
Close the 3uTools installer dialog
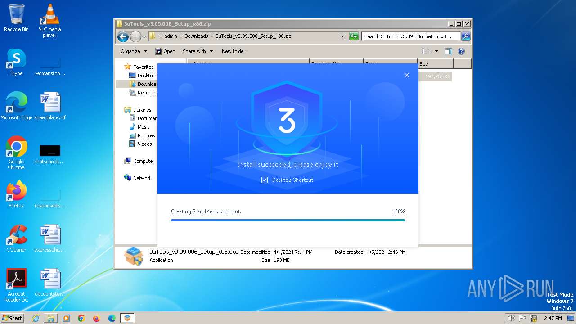pyautogui.click(x=407, y=75)
